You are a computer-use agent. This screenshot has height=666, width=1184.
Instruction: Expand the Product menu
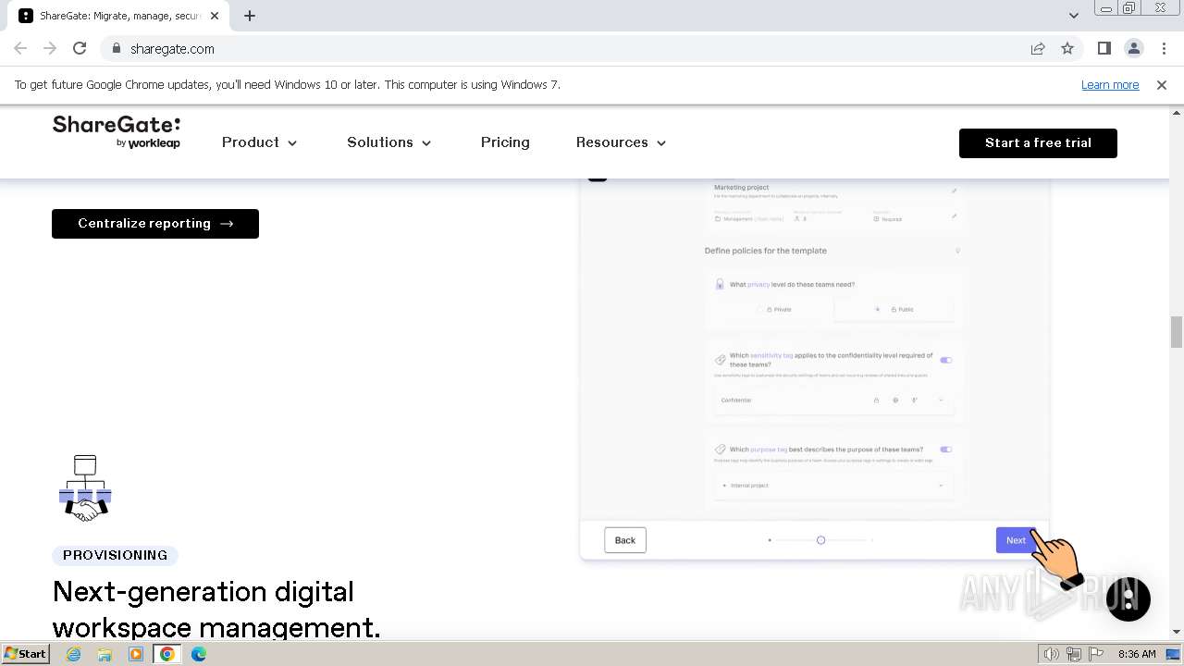point(260,142)
